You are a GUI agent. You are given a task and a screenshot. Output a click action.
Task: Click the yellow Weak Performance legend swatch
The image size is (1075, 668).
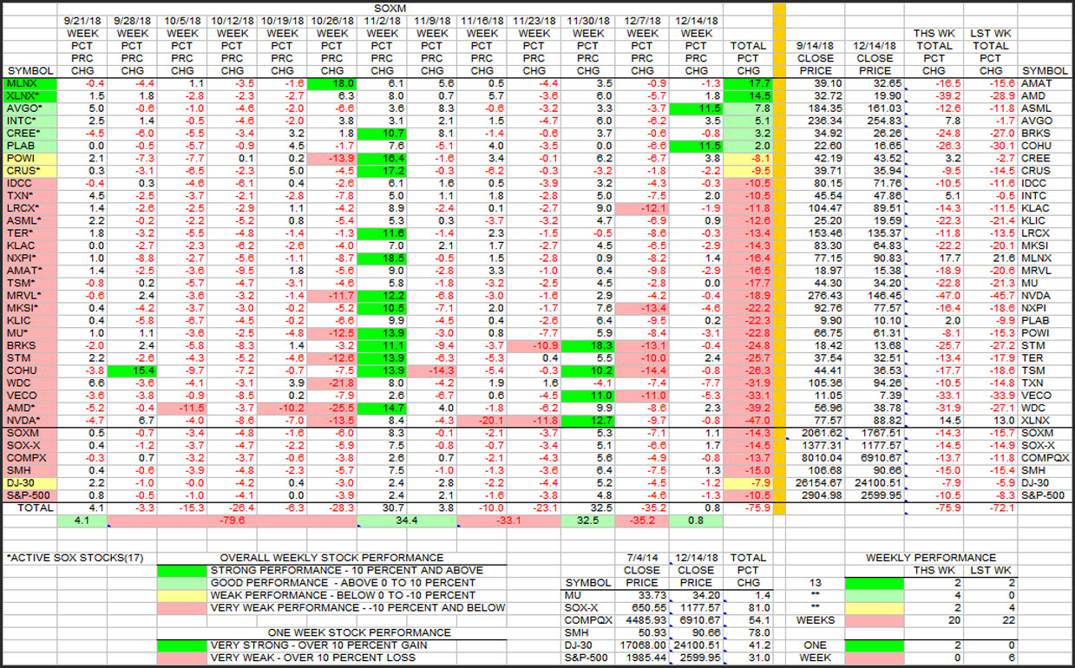(181, 595)
